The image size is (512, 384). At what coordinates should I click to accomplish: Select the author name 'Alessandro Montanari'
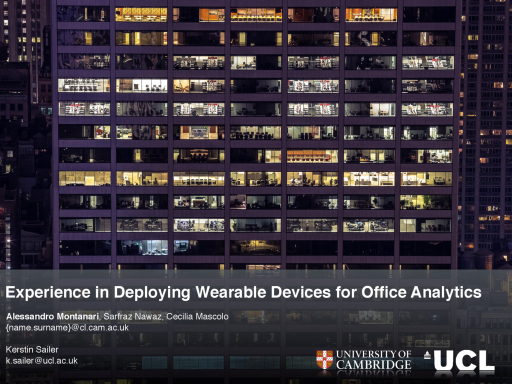[52, 316]
